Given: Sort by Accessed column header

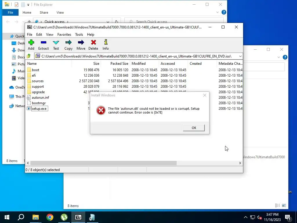Looking at the screenshot, I should (x=168, y=64).
